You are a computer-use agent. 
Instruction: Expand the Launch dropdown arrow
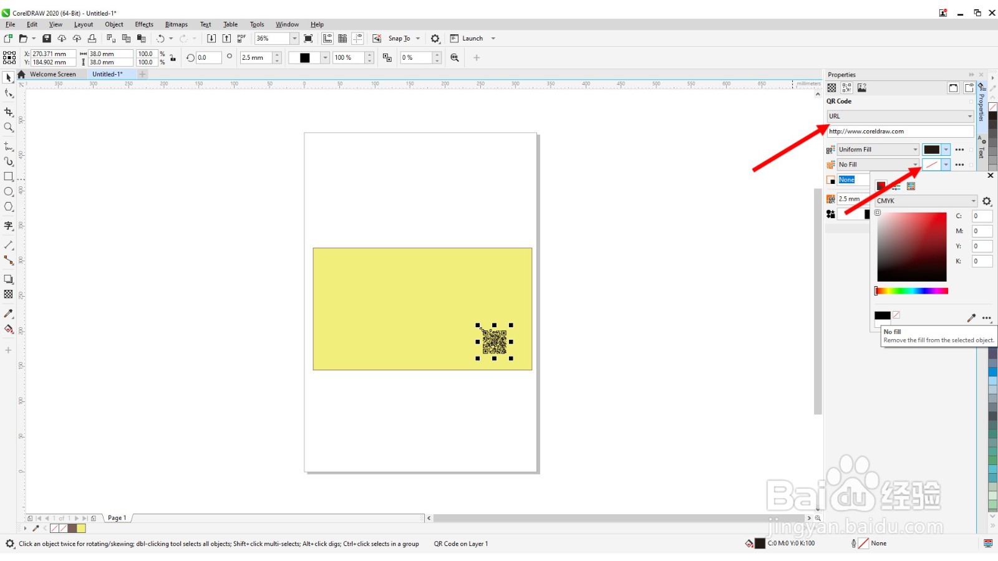pos(493,39)
